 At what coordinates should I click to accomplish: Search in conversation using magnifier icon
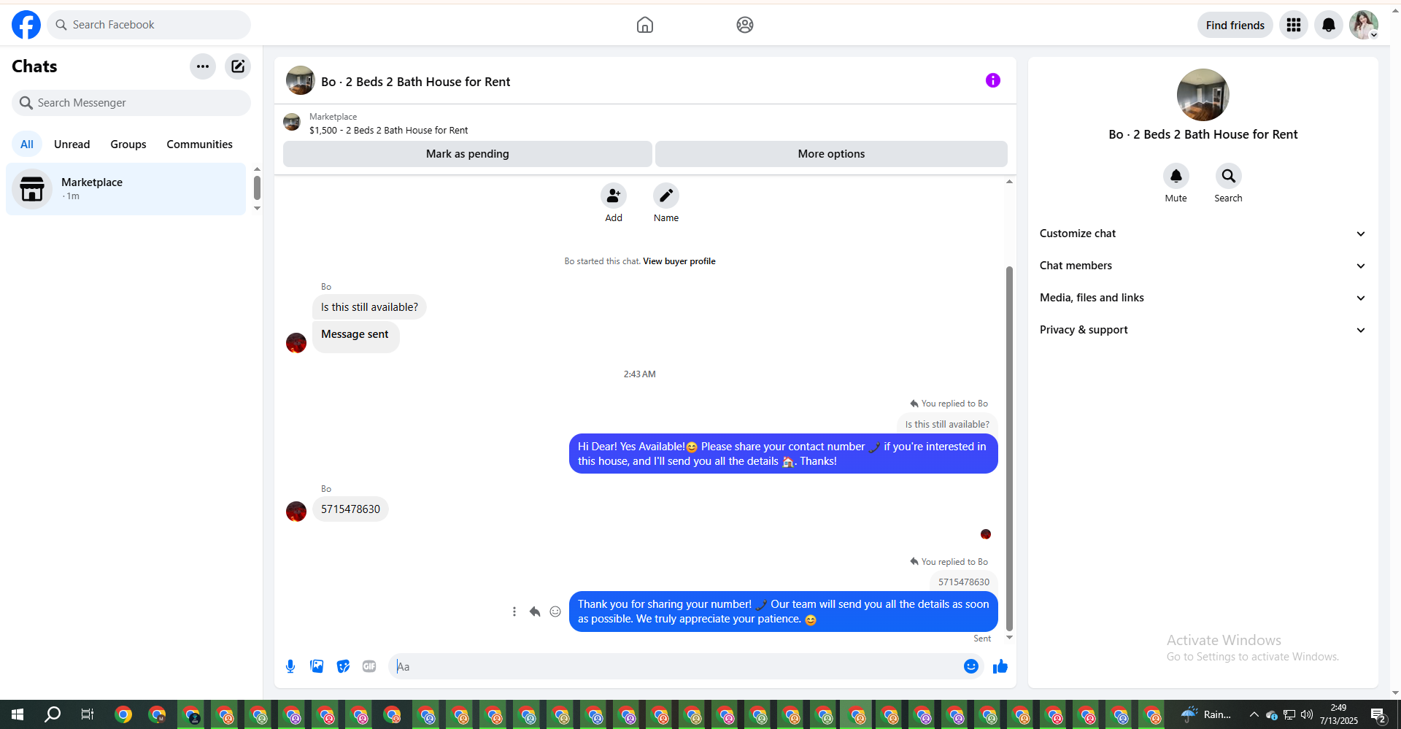[1229, 176]
